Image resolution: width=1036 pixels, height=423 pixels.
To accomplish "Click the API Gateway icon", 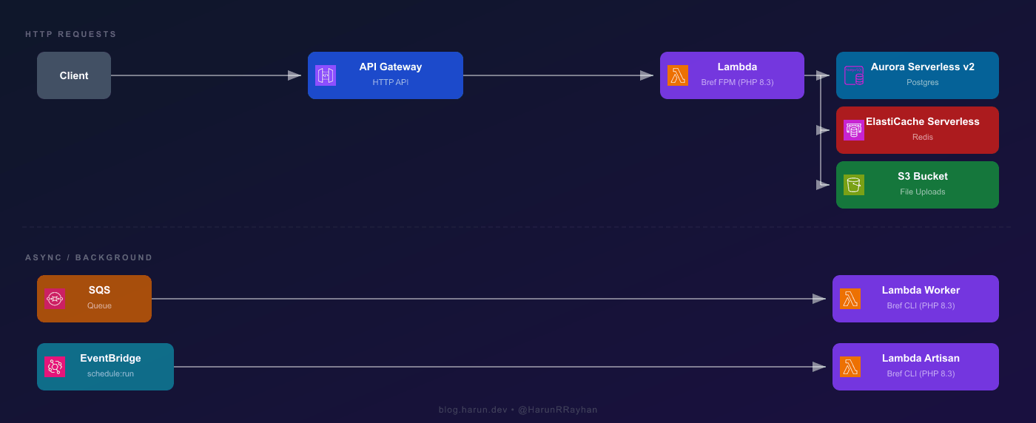I will 326,75.
